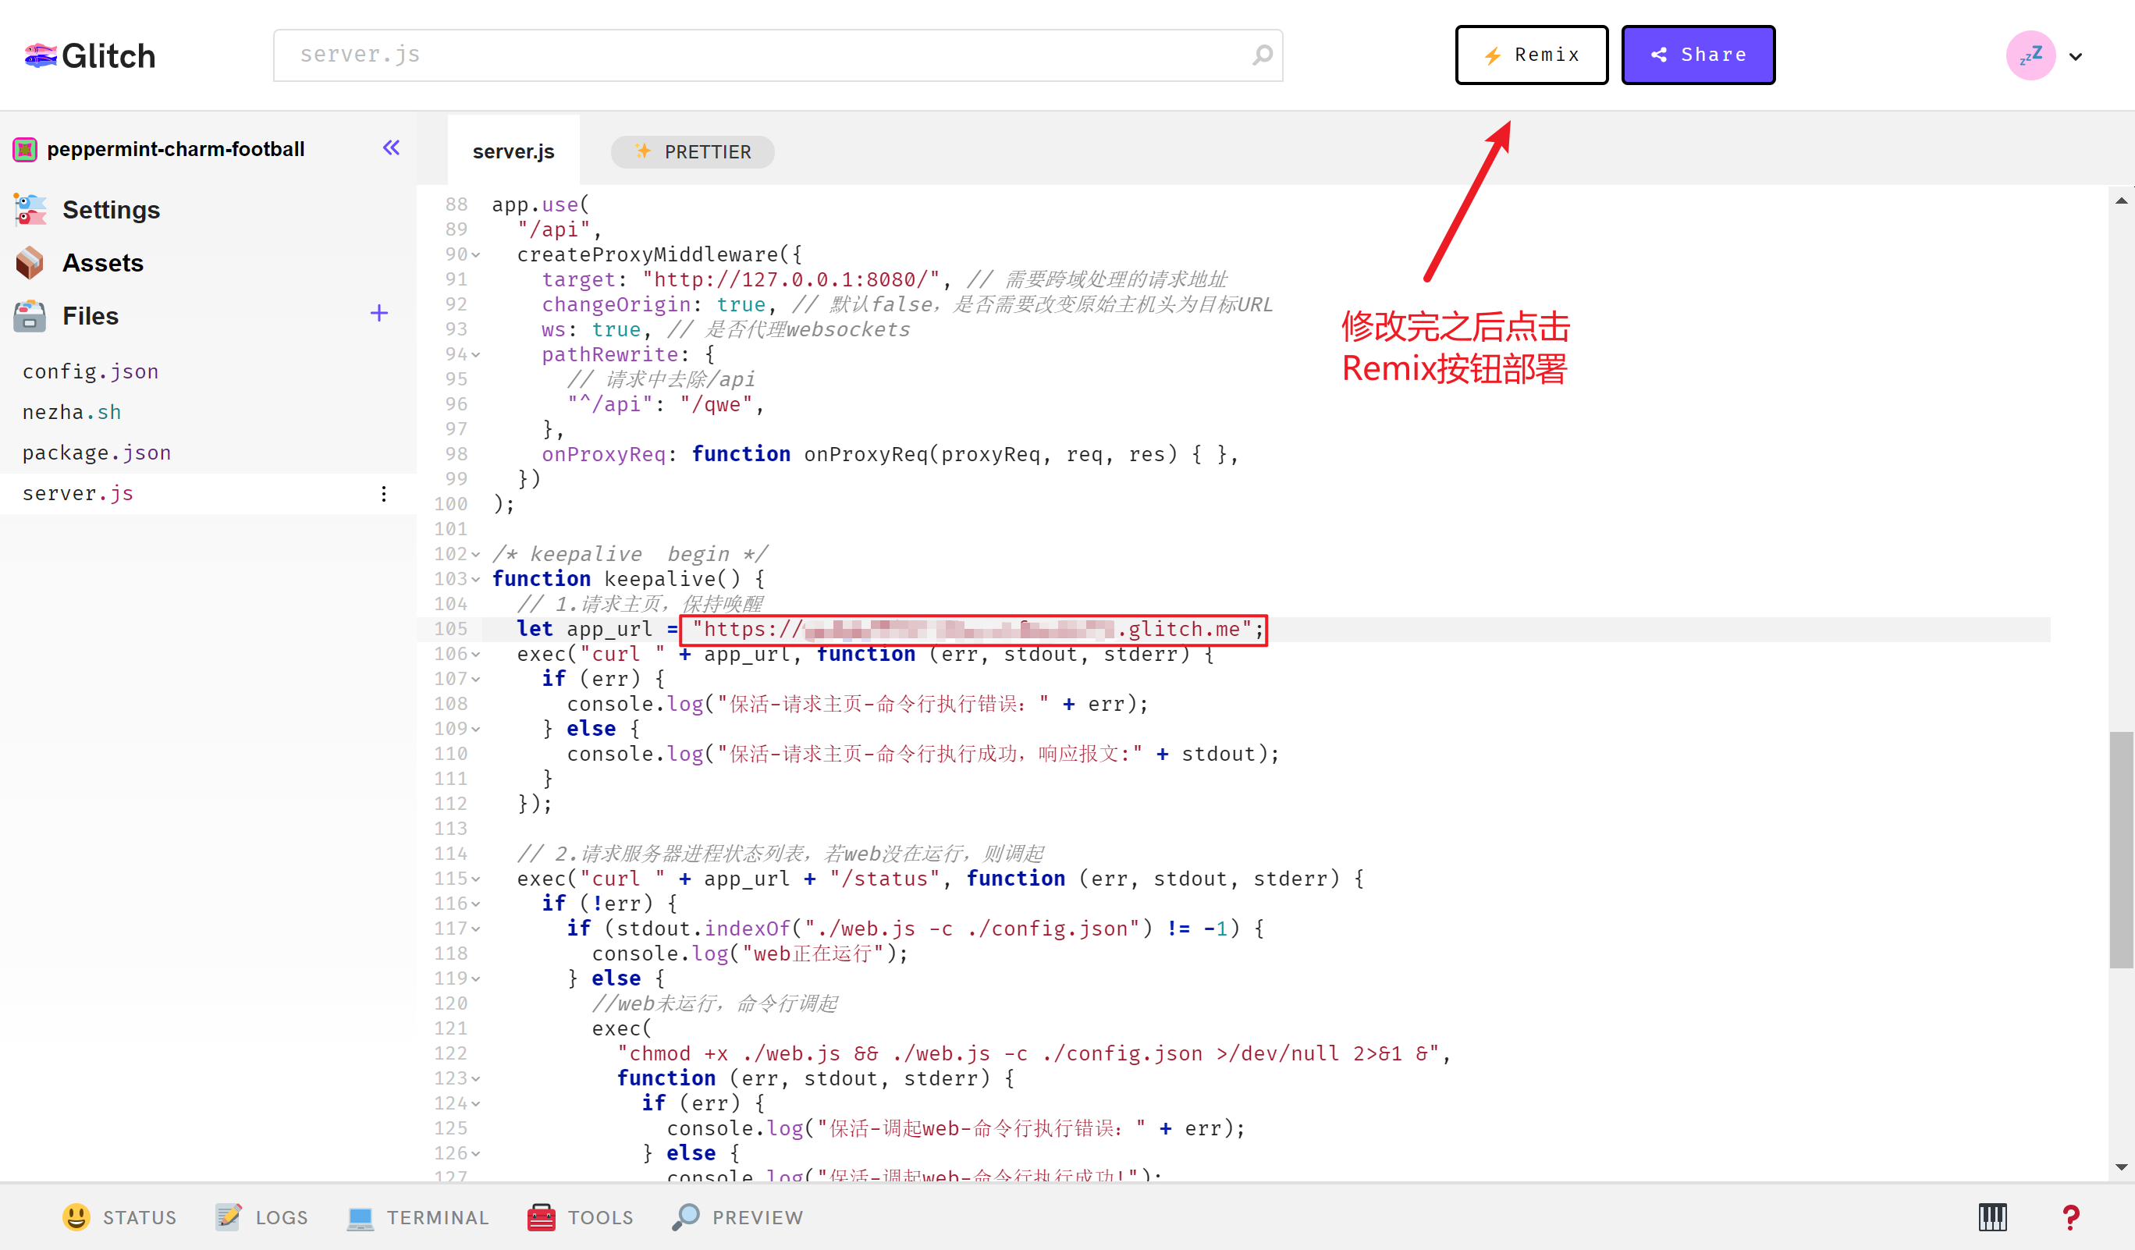Image resolution: width=2135 pixels, height=1250 pixels.
Task: Open the account dropdown arrow
Action: click(x=2075, y=57)
